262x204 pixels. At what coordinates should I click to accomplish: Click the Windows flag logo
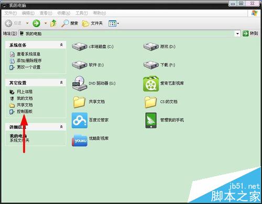[x=255, y=13]
